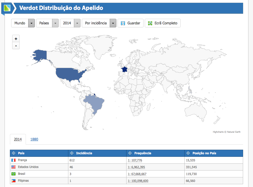Viewport: 253px width, 187px height.
Task: Click the Filipinas country link
Action: pos(23,181)
